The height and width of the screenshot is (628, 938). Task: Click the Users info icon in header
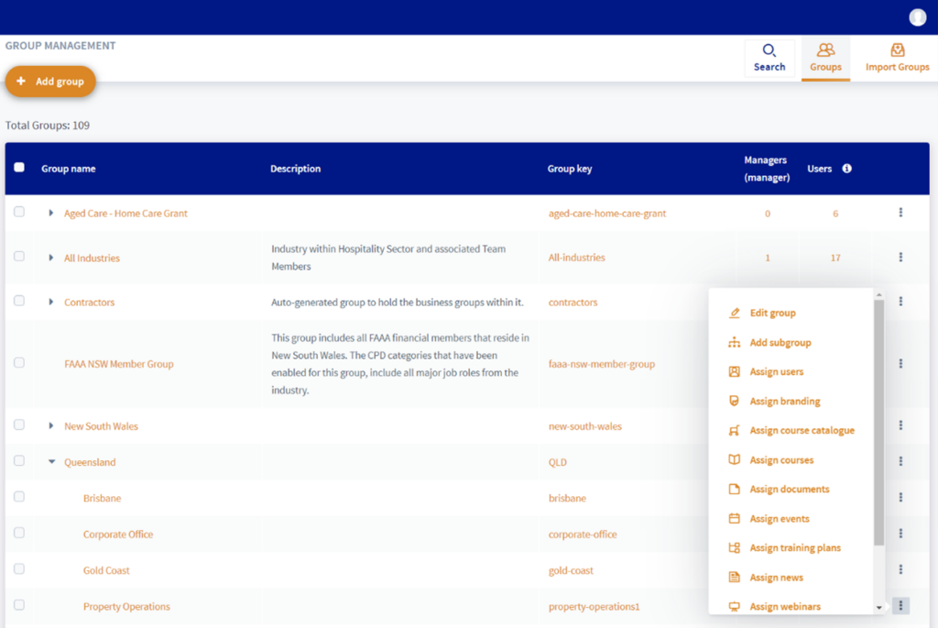pyautogui.click(x=846, y=169)
